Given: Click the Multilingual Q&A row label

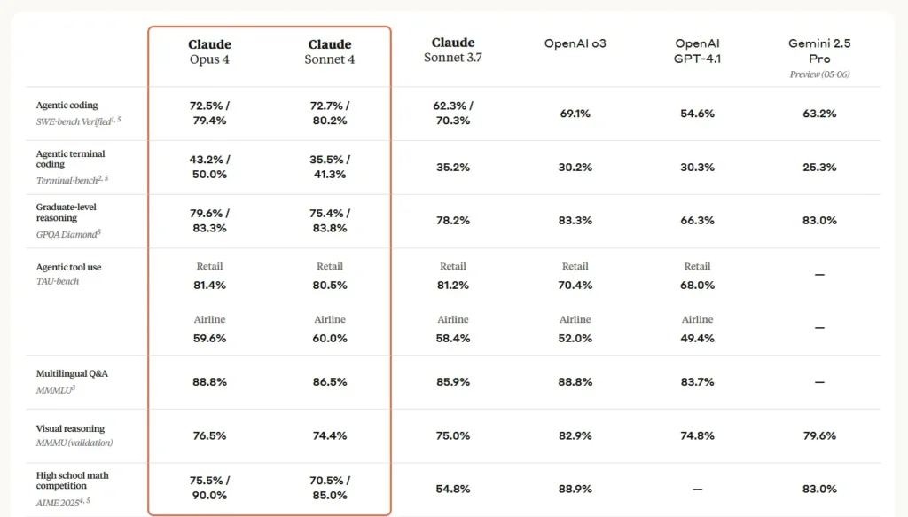Looking at the screenshot, I should tap(72, 374).
